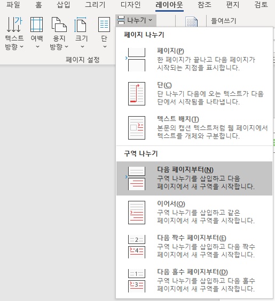Click the 구역 나누기 header
This screenshot has height=301, width=275.
[x=141, y=153]
